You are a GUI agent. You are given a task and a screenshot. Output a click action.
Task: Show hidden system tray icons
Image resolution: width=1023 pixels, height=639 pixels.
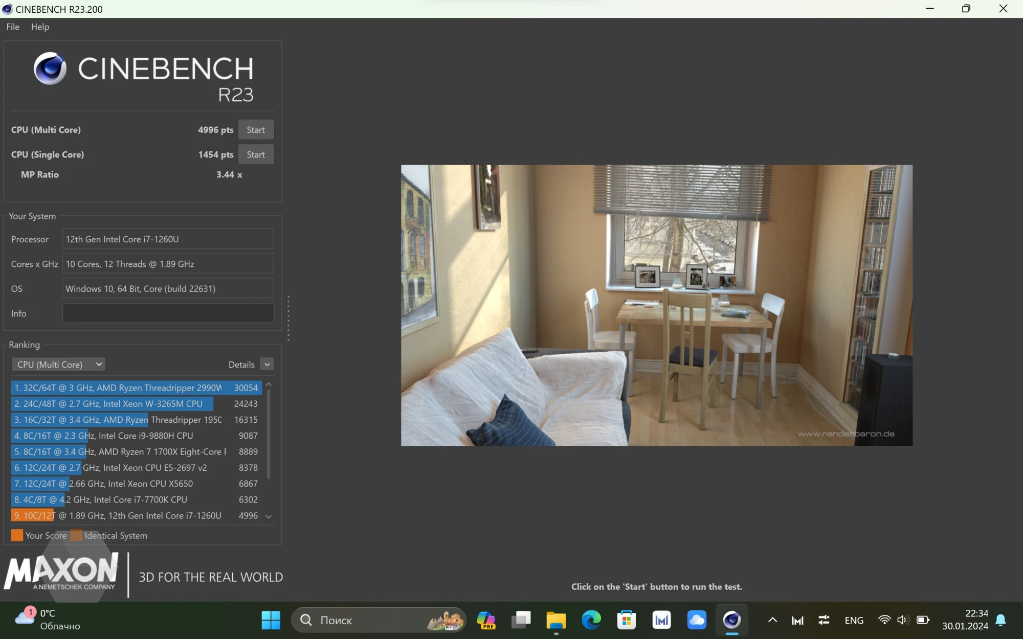(772, 620)
